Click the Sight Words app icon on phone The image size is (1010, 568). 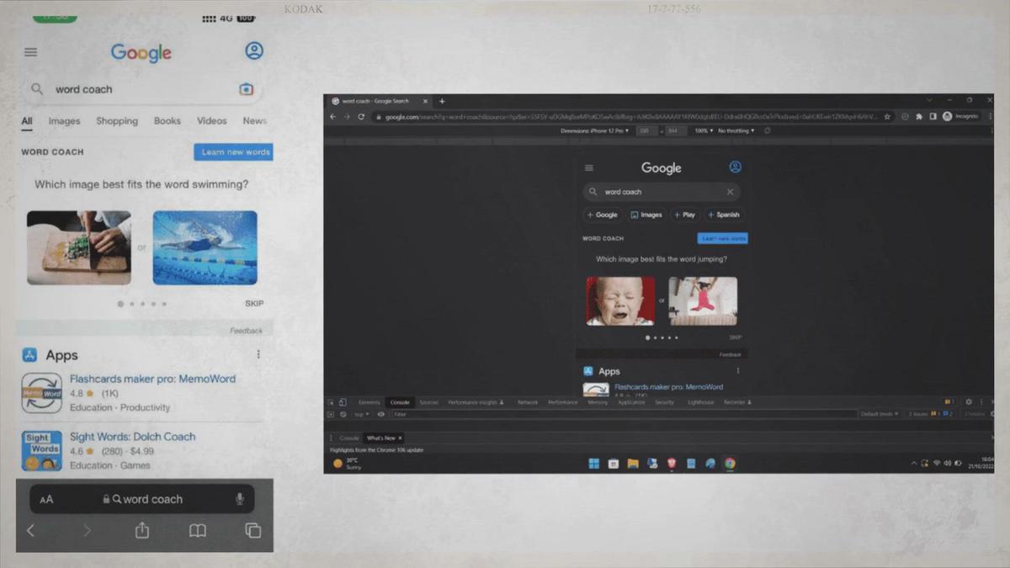42,451
